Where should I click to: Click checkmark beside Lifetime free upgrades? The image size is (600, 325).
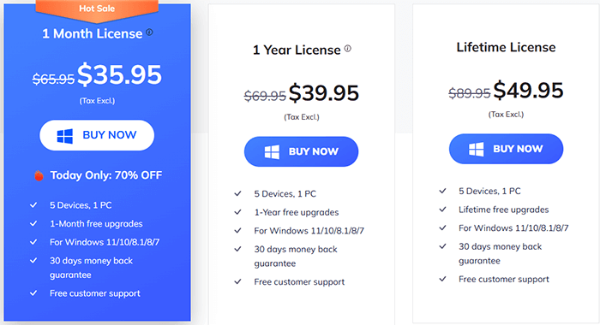tap(443, 210)
